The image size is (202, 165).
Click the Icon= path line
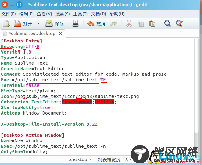[x=70, y=96]
